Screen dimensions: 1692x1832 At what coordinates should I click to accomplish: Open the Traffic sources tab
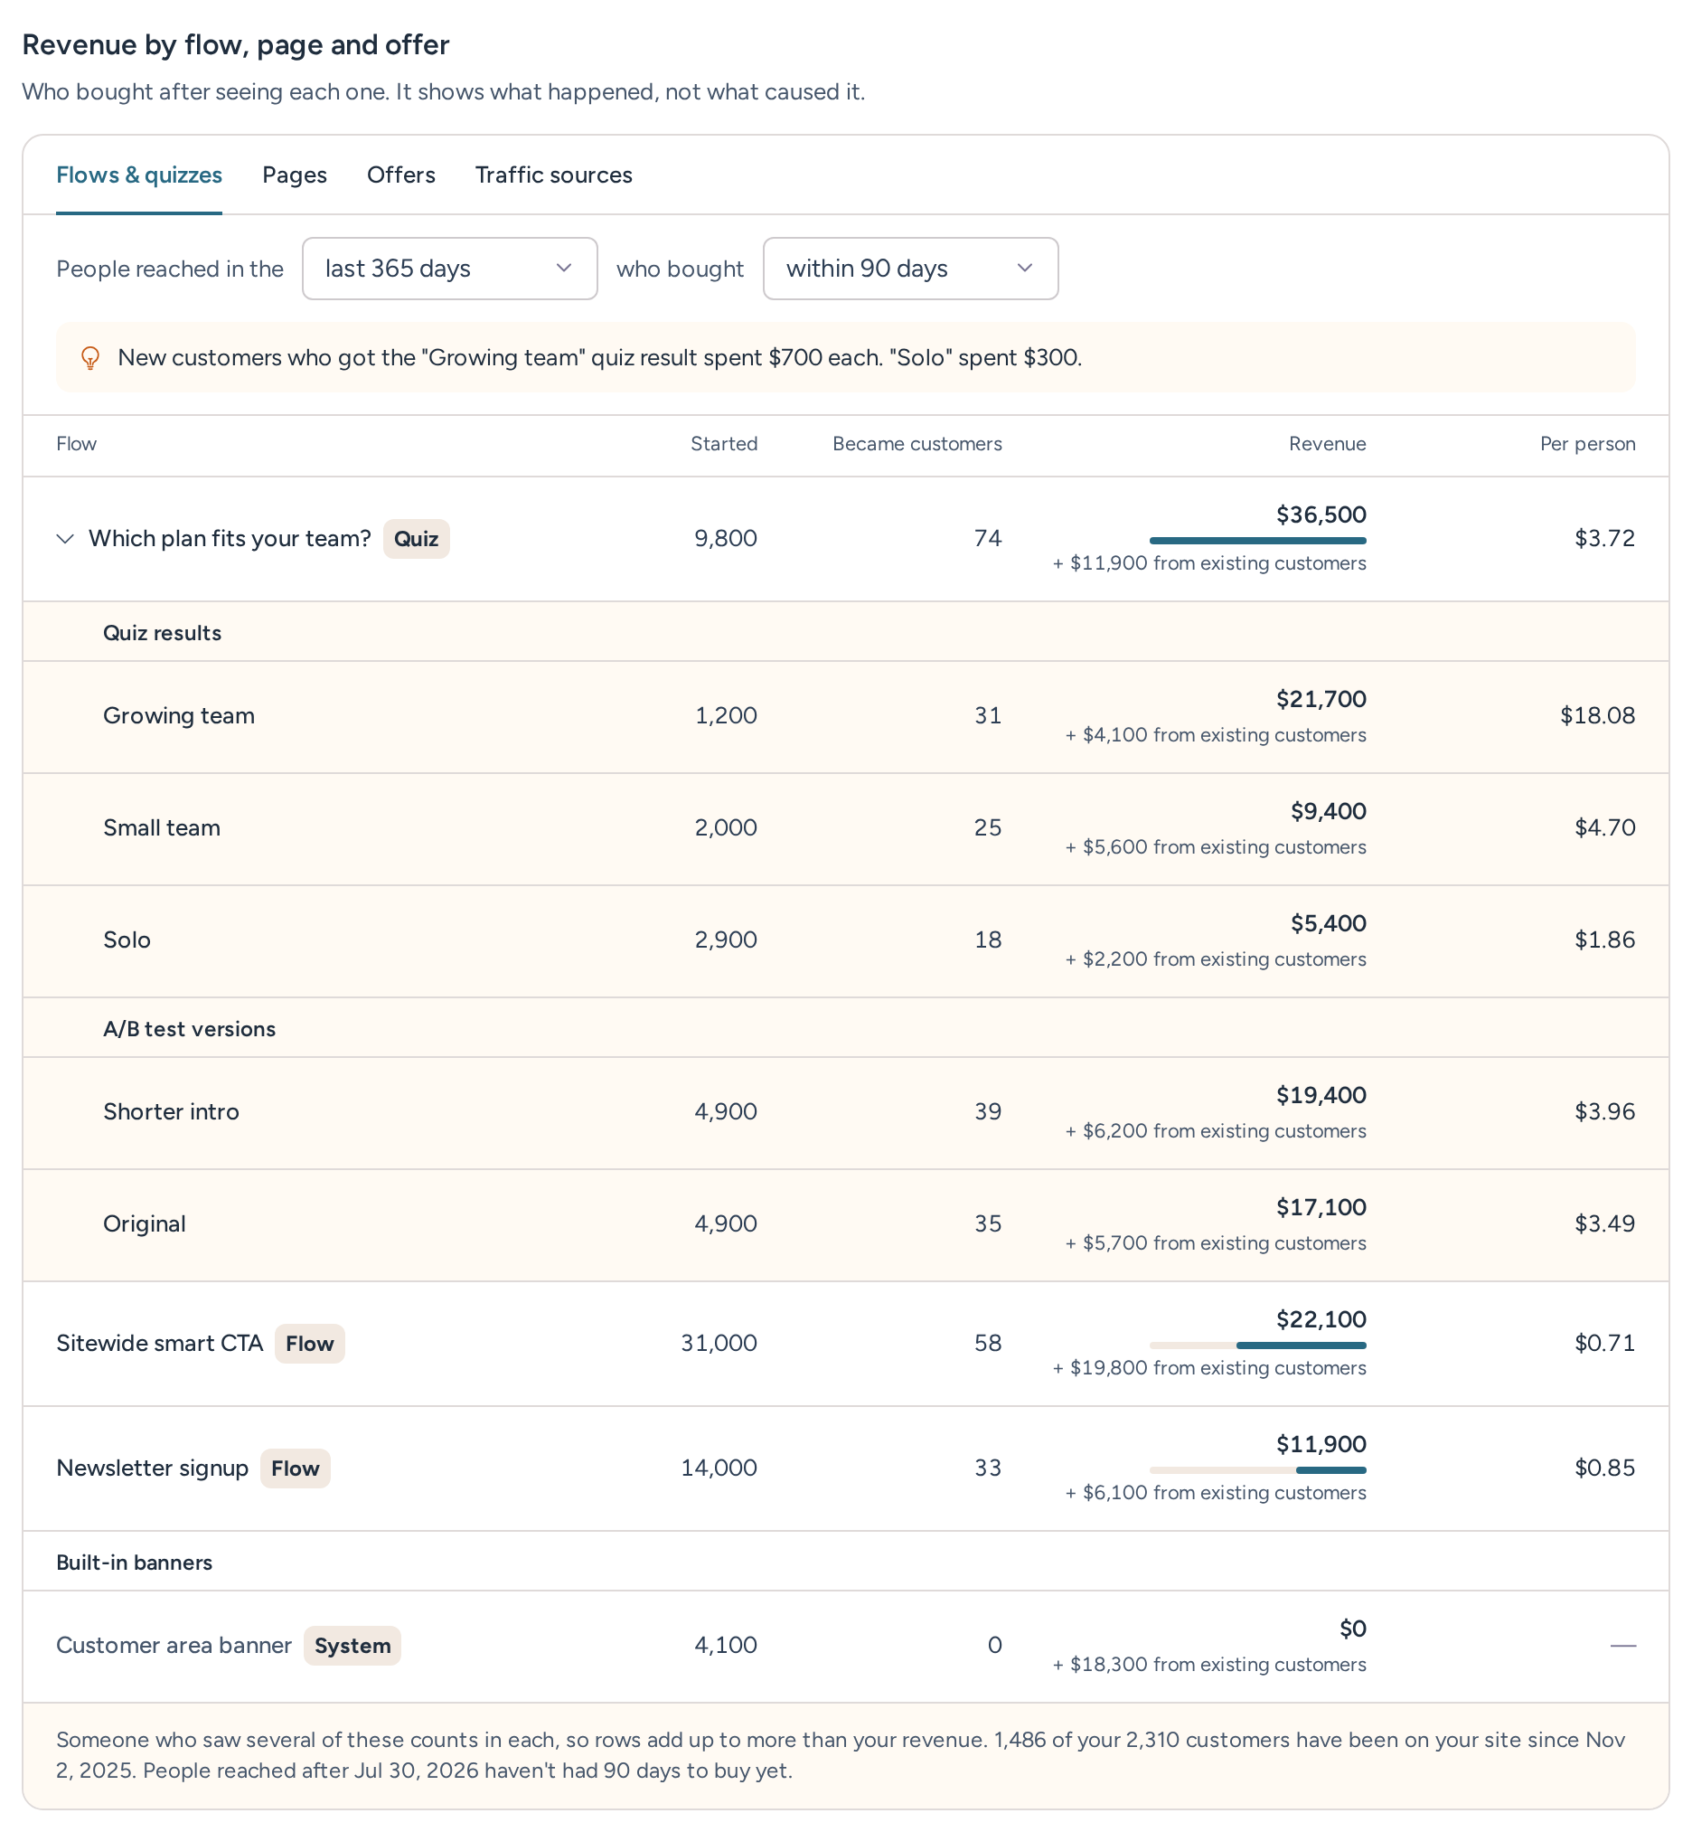click(554, 175)
